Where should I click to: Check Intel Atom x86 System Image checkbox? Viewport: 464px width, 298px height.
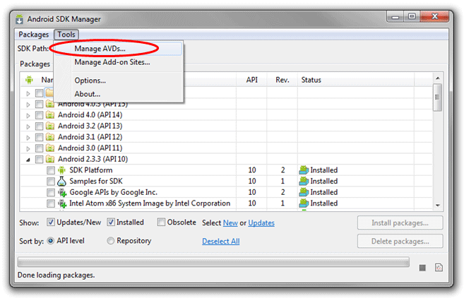pyautogui.click(x=51, y=203)
